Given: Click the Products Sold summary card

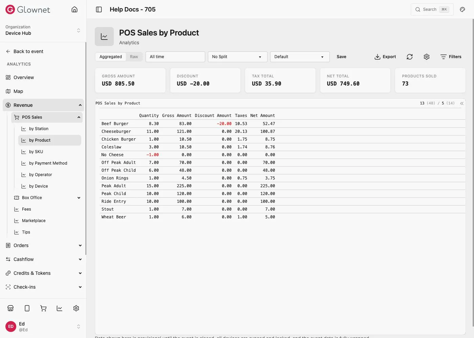Looking at the screenshot, I should [x=430, y=80].
